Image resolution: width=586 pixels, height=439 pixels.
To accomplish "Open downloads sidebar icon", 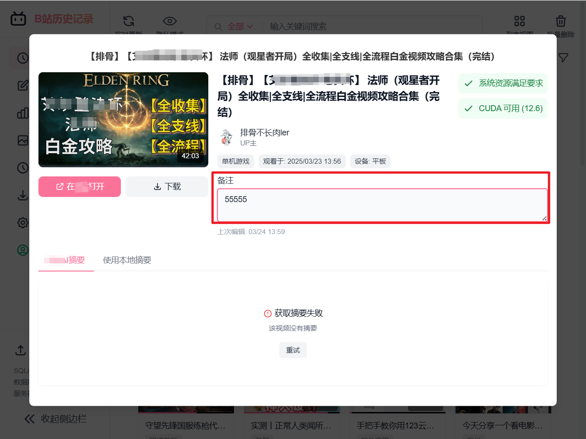I will click(x=23, y=195).
